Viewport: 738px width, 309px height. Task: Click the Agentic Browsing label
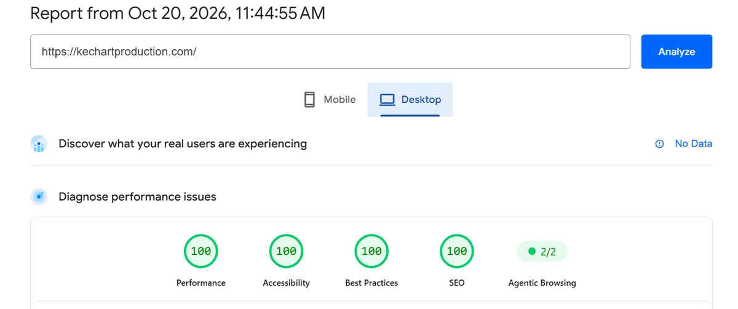pos(542,283)
